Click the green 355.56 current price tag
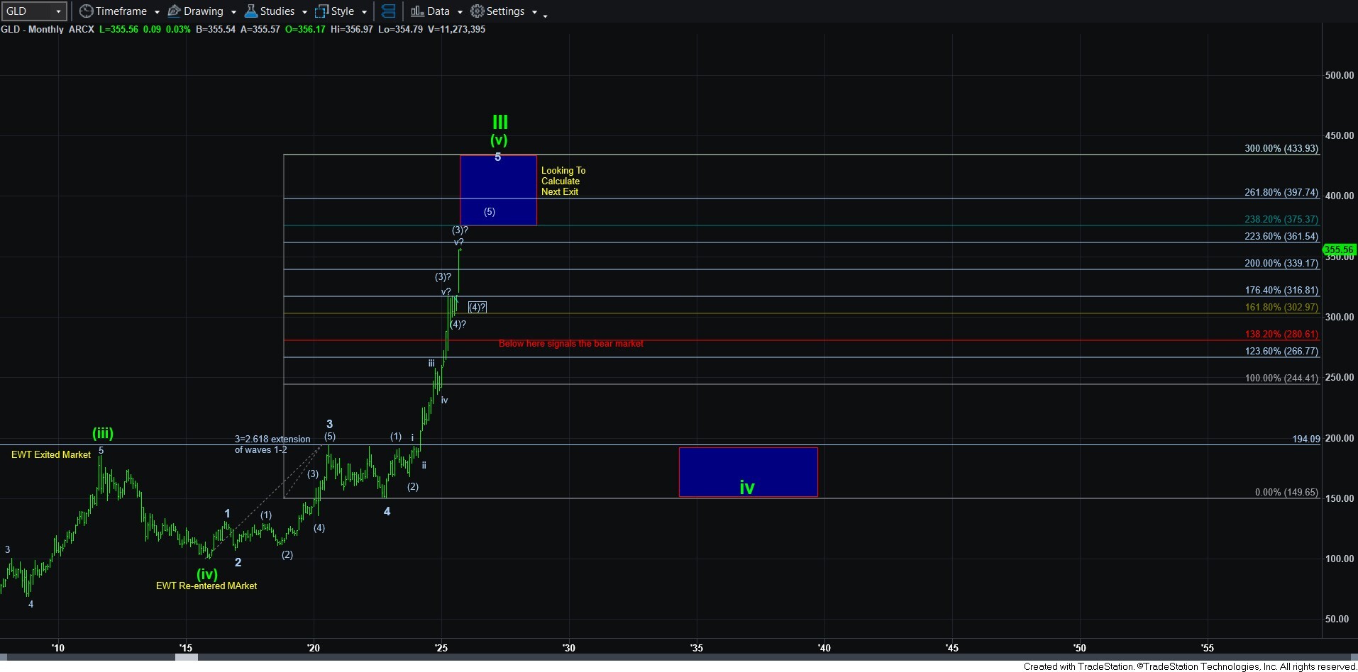 pos(1339,250)
